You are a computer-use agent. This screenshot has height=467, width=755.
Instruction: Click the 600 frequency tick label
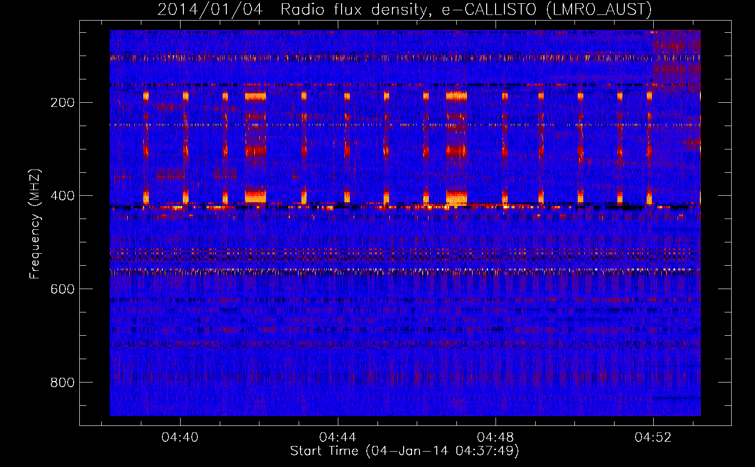(x=63, y=289)
